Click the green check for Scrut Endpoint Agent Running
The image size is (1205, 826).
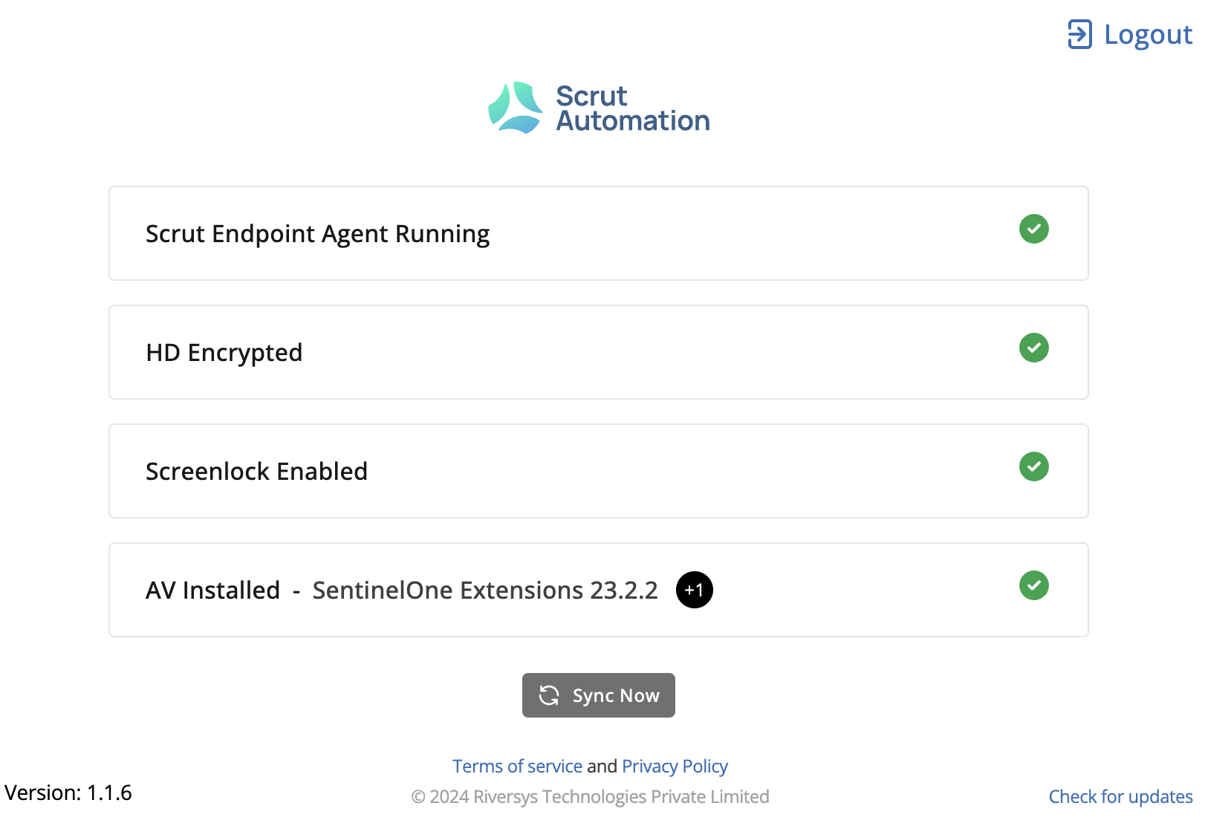click(x=1033, y=229)
